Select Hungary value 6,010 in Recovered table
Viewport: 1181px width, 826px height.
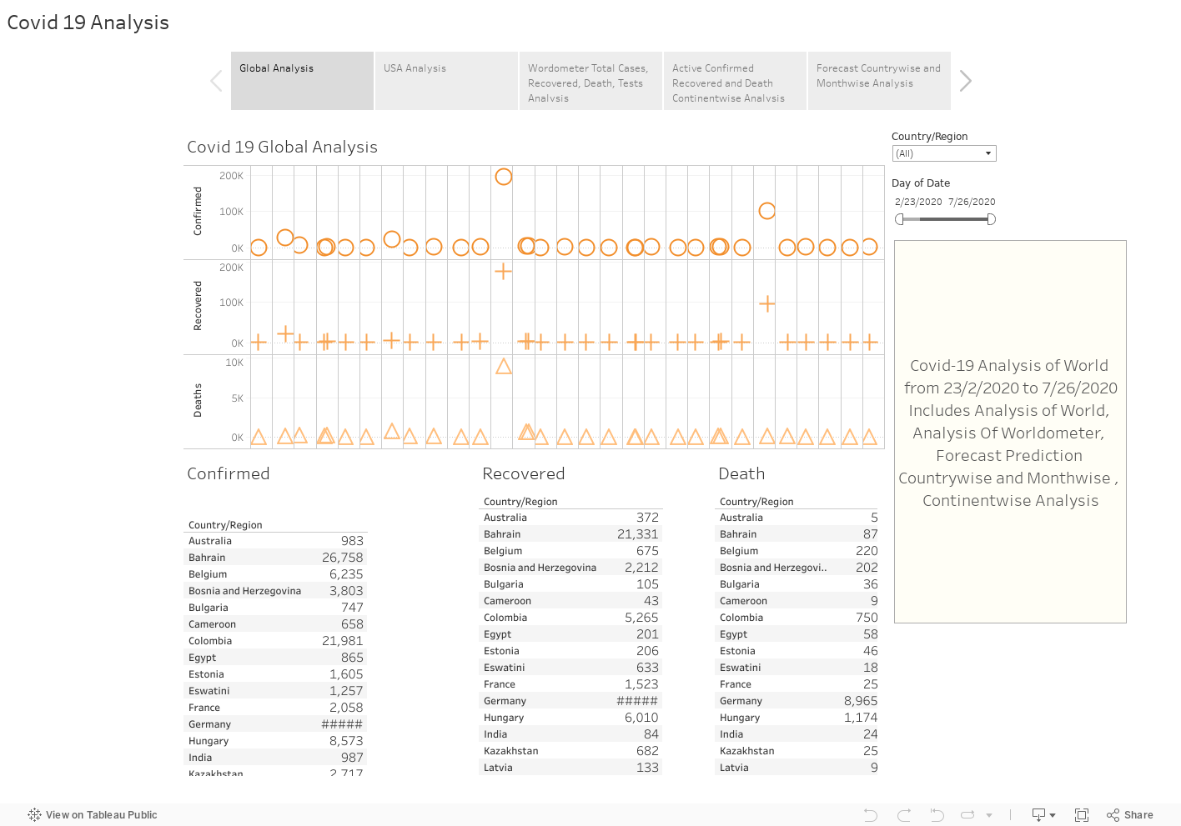[641, 718]
